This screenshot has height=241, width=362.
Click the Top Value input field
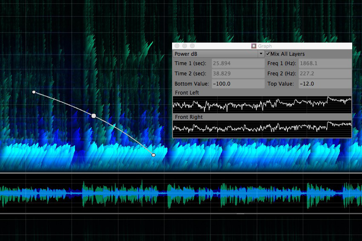pyautogui.click(x=325, y=84)
